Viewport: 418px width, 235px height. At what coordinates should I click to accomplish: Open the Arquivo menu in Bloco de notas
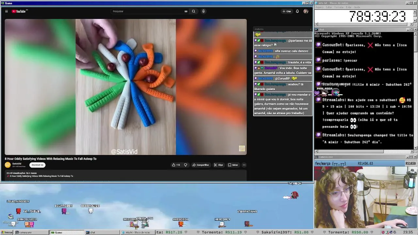click(x=319, y=7)
